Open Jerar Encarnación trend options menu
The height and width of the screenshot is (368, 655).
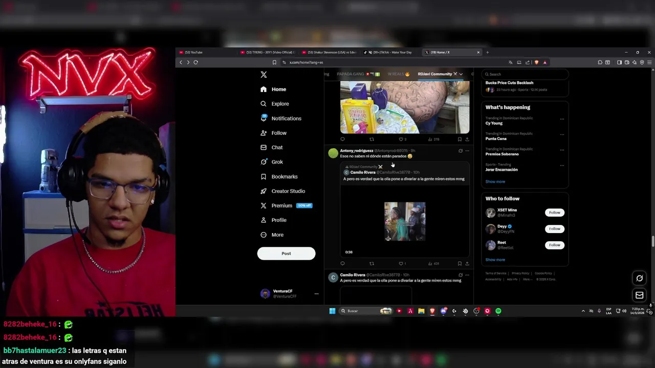coord(562,165)
